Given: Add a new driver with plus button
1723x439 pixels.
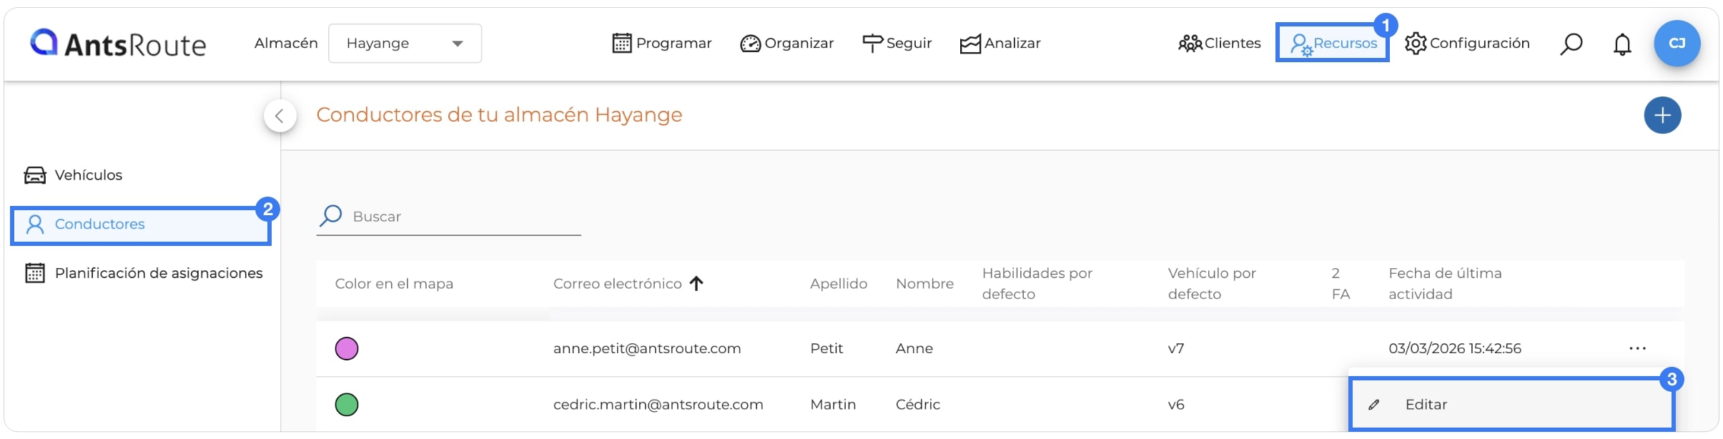Looking at the screenshot, I should coord(1662,115).
